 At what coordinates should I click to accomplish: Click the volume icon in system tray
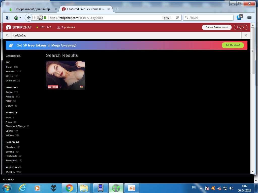click(231, 188)
